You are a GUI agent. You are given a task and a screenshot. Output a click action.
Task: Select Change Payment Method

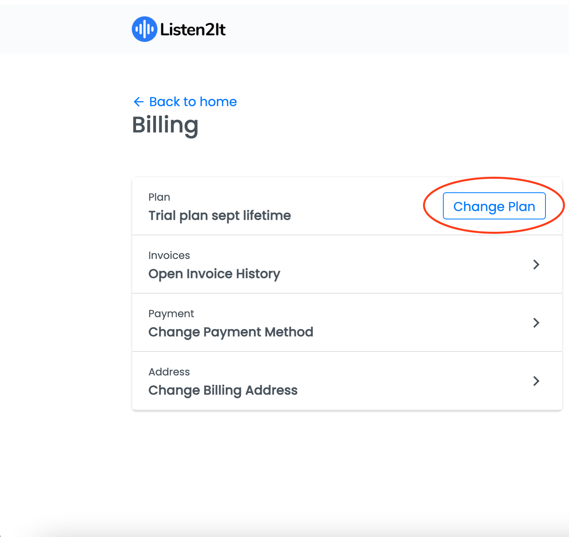[x=231, y=332]
